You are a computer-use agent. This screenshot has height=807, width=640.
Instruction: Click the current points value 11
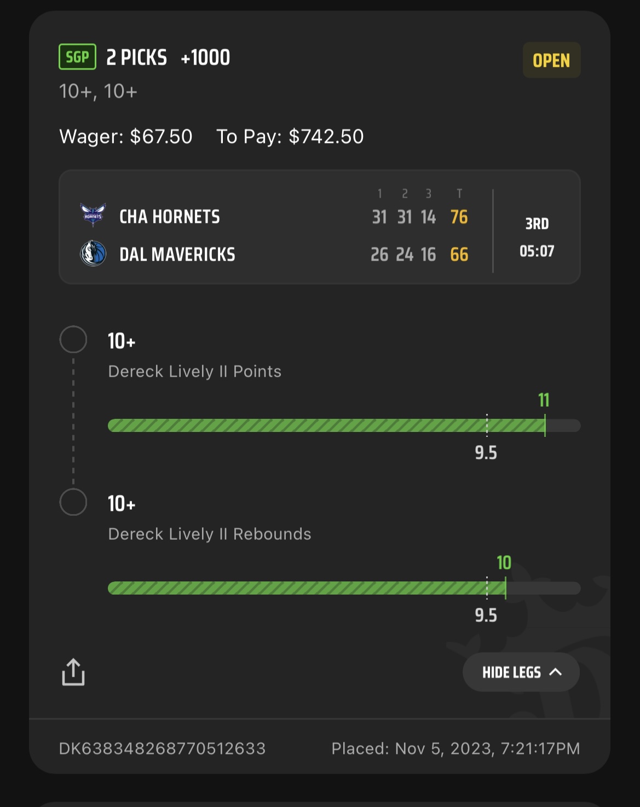click(x=544, y=400)
